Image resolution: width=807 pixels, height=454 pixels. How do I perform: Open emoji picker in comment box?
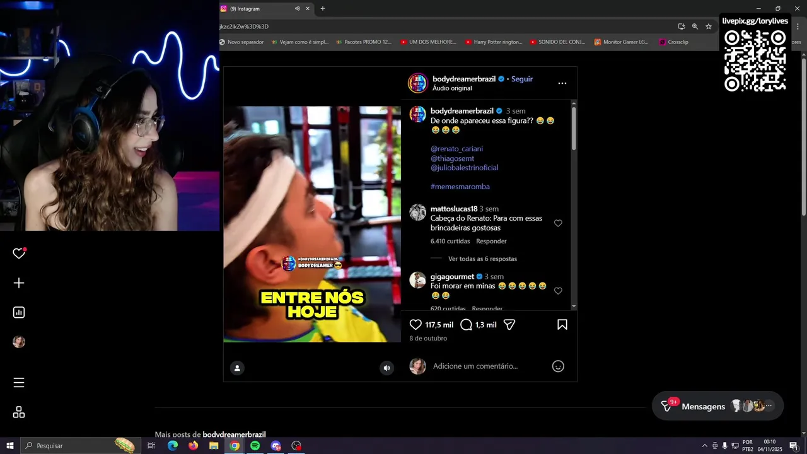[x=558, y=366]
